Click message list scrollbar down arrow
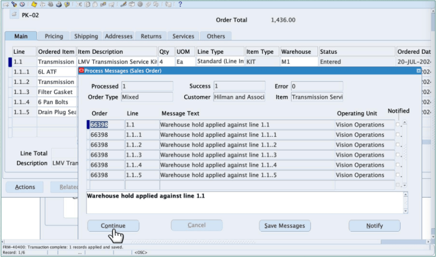 click(x=405, y=185)
